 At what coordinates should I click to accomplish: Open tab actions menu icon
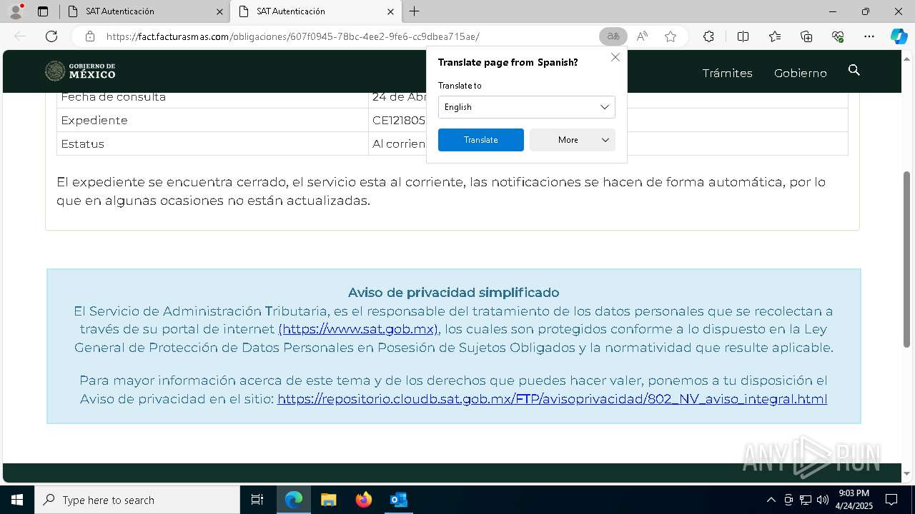tap(43, 11)
